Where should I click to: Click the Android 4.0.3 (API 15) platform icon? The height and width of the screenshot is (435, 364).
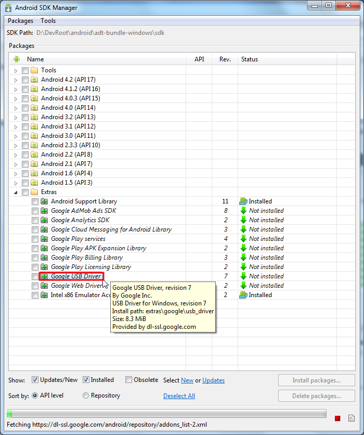pyautogui.click(x=34, y=98)
